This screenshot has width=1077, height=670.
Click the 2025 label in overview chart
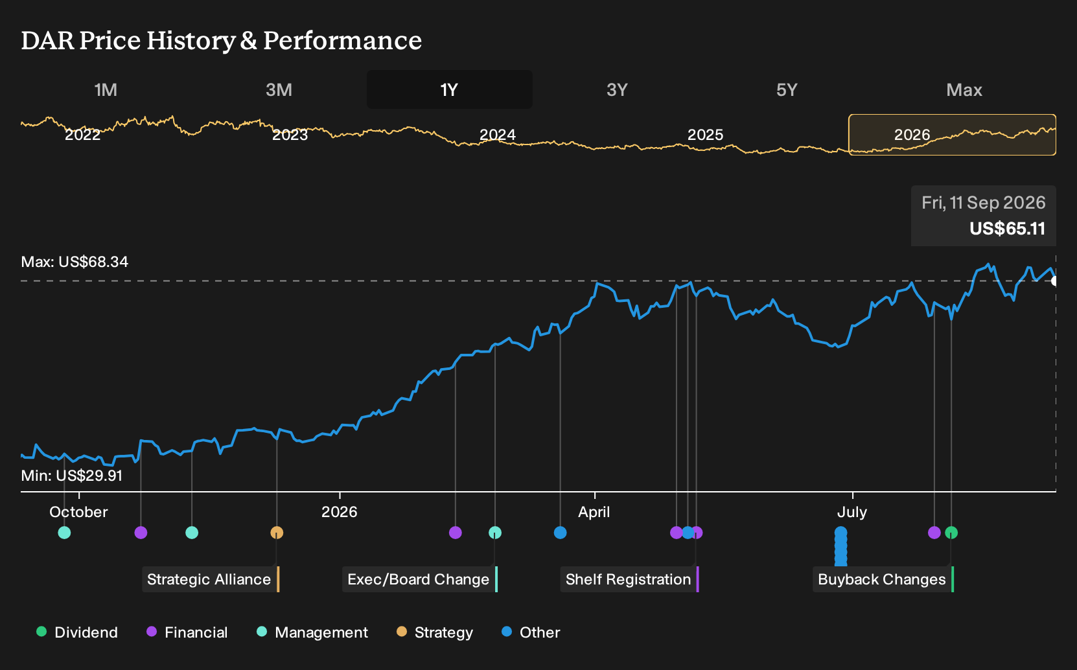point(705,134)
